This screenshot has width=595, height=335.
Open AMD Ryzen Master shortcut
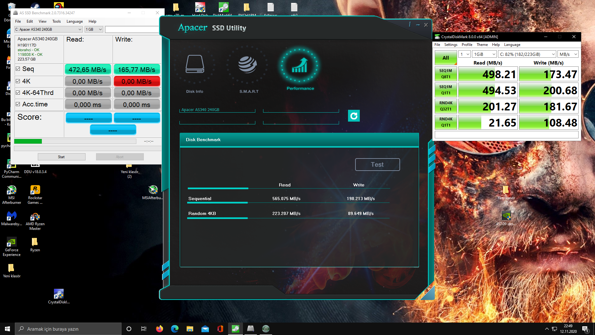(35, 221)
